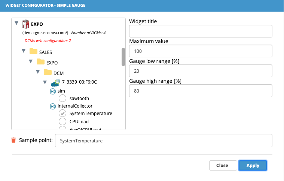Click the Gauge low range field
This screenshot has height=181, width=284.
201,71
